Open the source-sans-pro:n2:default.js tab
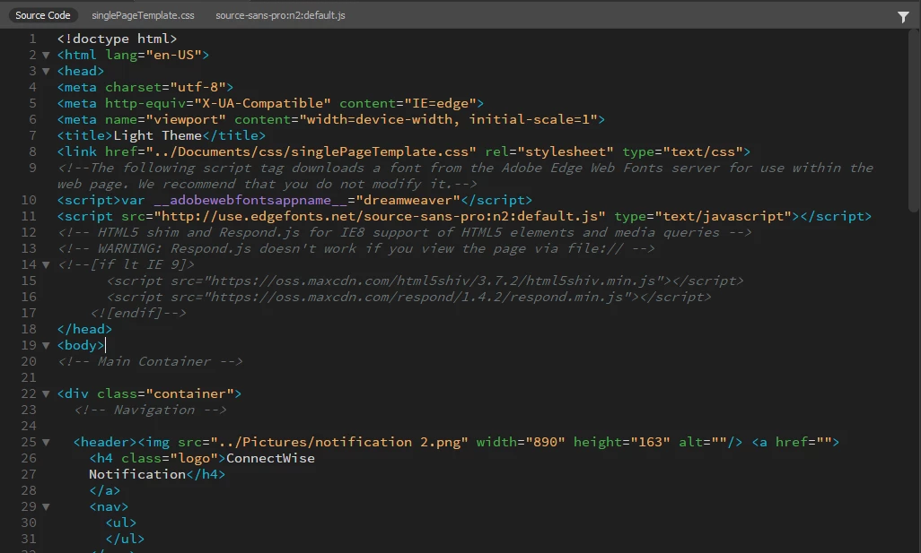Viewport: 921px width, 553px height. pyautogui.click(x=280, y=15)
